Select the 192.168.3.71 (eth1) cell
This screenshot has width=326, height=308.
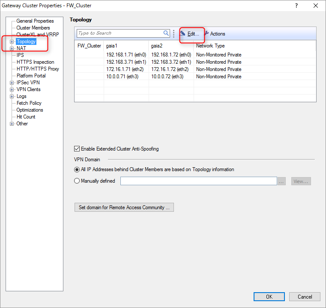pos(126,62)
